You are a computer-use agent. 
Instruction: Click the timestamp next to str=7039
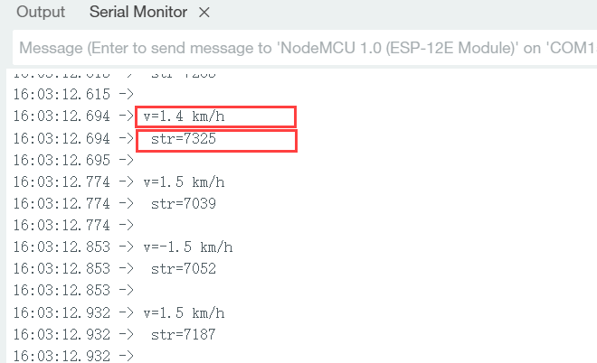tap(62, 203)
